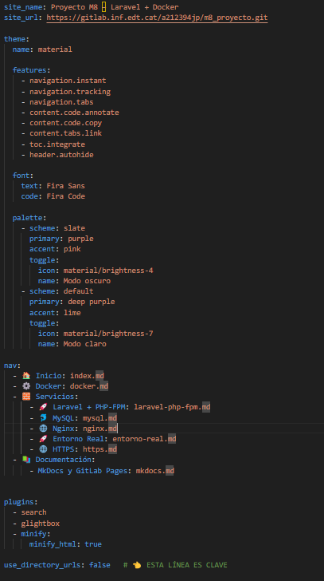Click the rocket emoji before Entorno Real
The height and width of the screenshot is (581, 324).
pos(43,438)
